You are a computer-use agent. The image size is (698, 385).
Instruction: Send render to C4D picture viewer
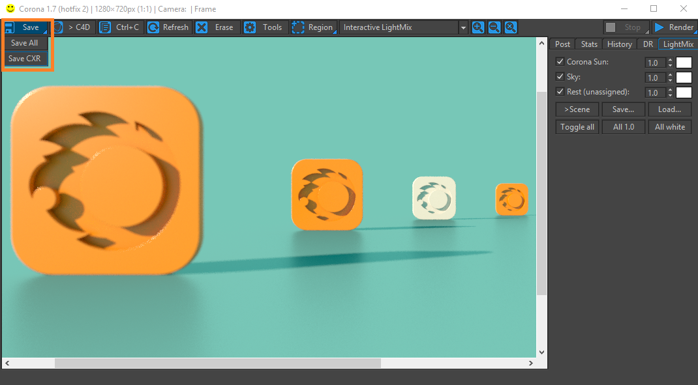(74, 27)
